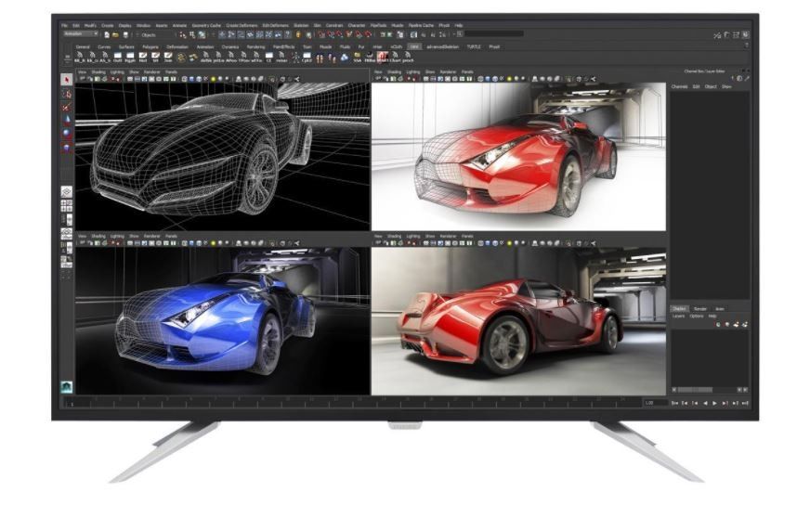Click the Channels menu in Channel Box
Viewport: 797px width, 505px height.
[679, 86]
